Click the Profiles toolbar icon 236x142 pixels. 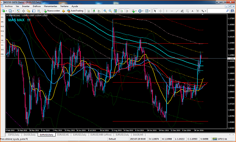[10, 11]
